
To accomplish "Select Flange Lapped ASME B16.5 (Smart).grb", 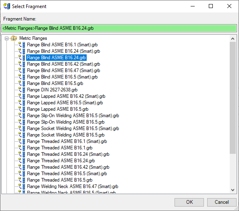I will (x=65, y=103).
